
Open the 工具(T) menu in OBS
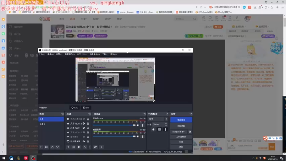coord(105,54)
